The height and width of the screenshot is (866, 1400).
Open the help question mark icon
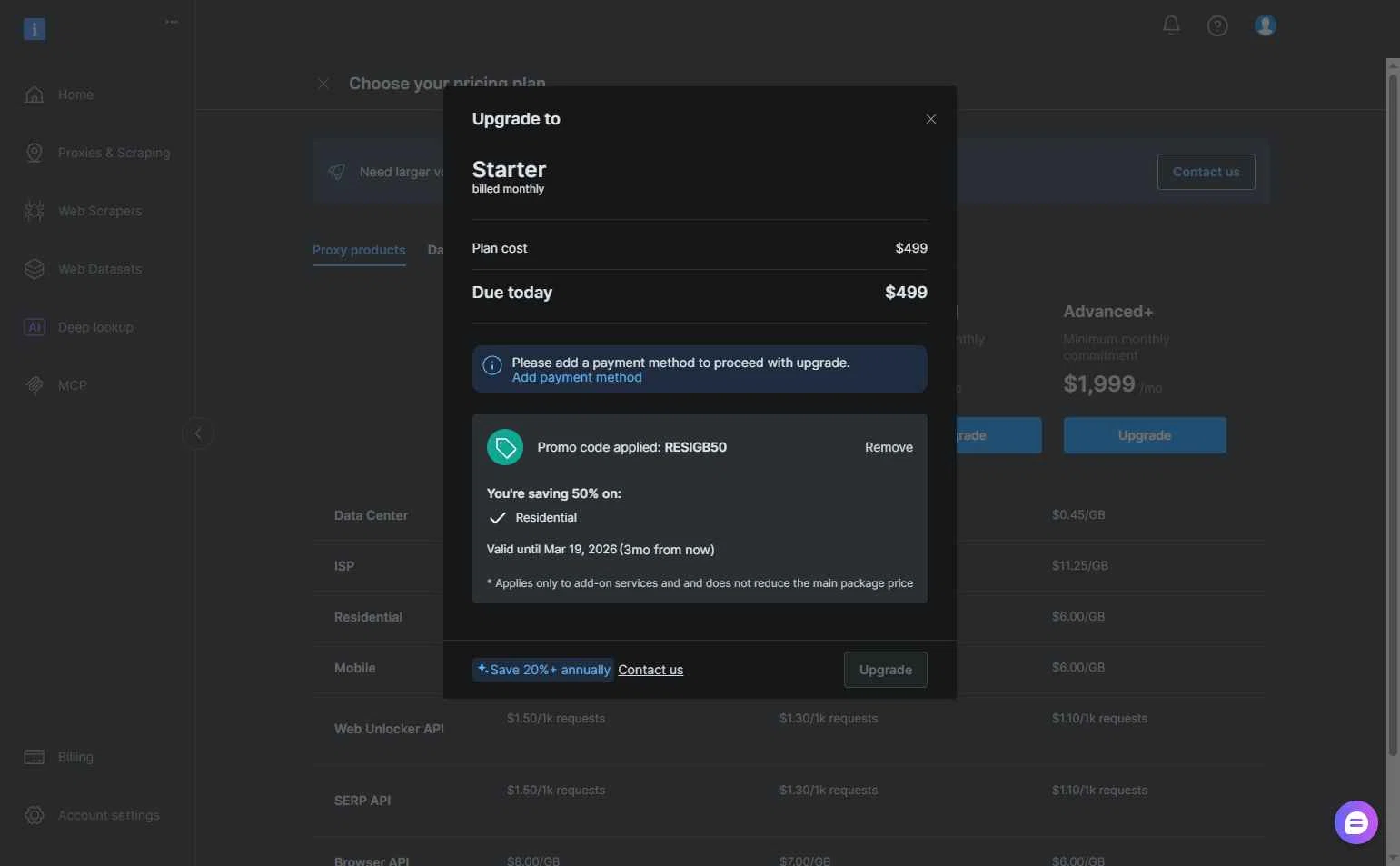[x=1217, y=25]
